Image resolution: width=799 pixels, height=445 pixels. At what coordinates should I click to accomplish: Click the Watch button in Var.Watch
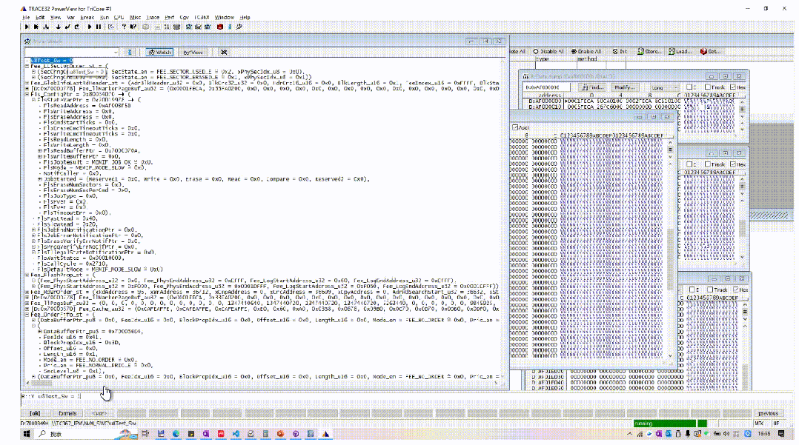(159, 52)
